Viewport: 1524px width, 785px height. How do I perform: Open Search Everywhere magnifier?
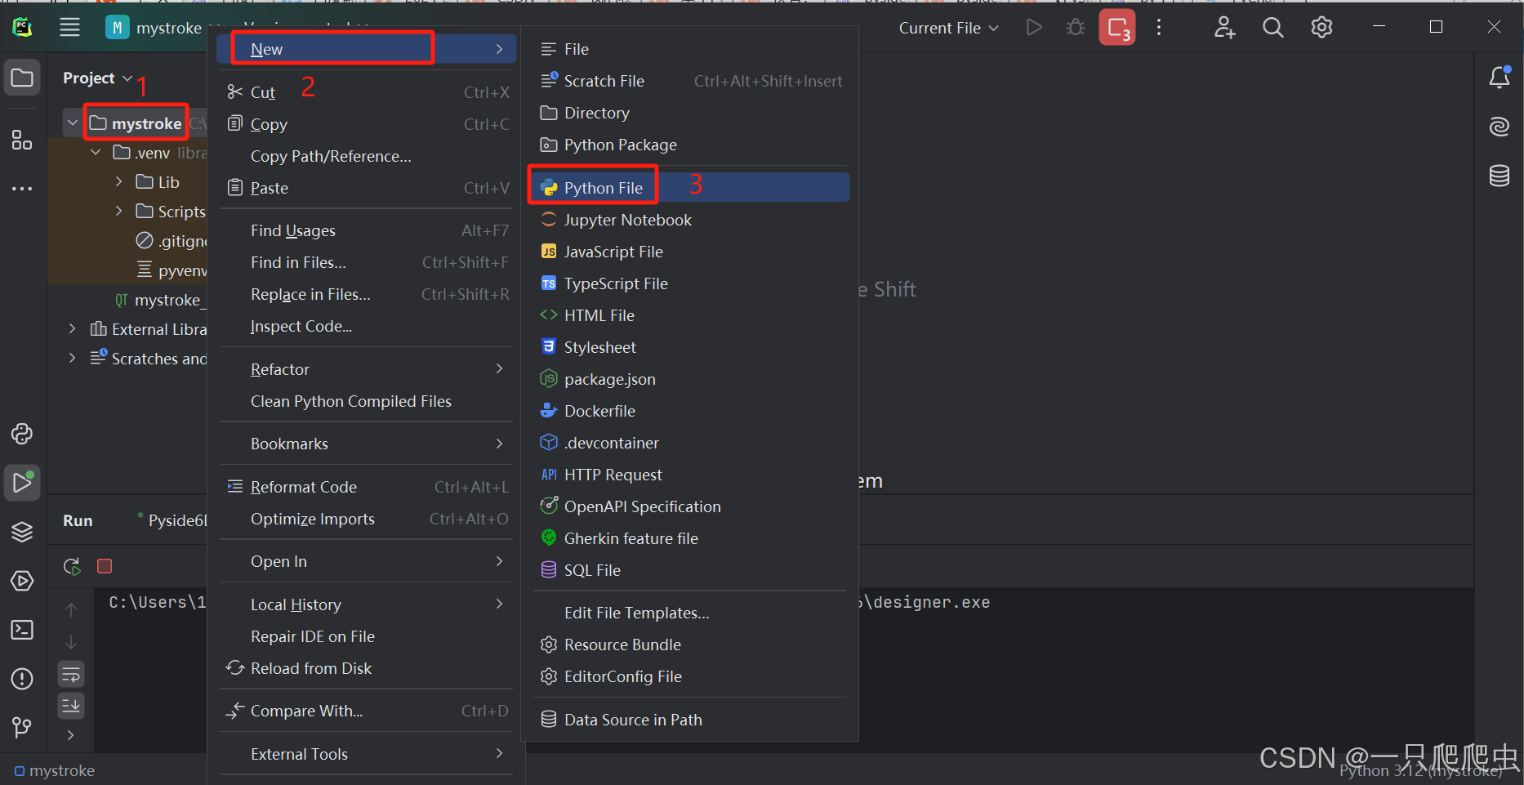pos(1272,27)
